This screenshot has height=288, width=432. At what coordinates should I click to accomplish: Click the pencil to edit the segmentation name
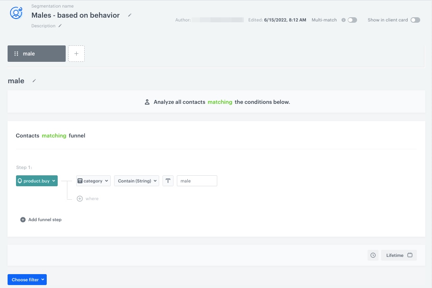pyautogui.click(x=130, y=15)
